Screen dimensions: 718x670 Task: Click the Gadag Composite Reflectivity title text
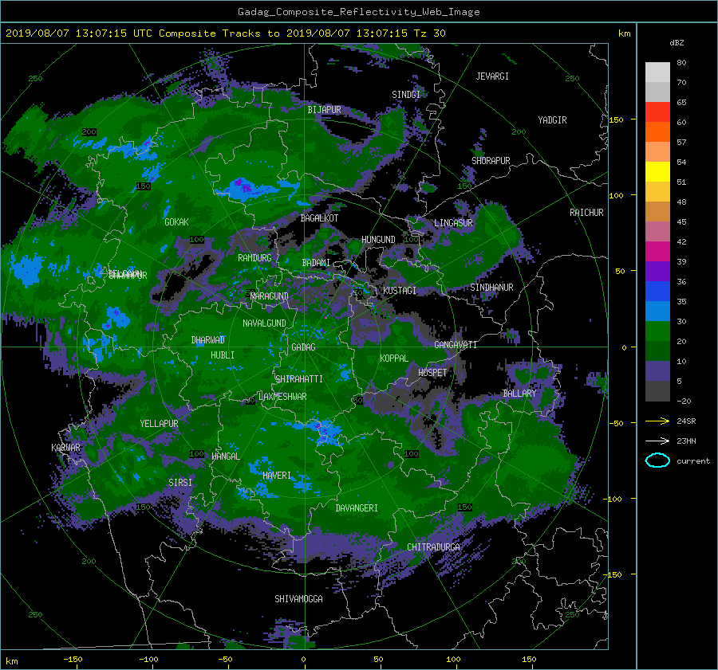[x=358, y=12]
